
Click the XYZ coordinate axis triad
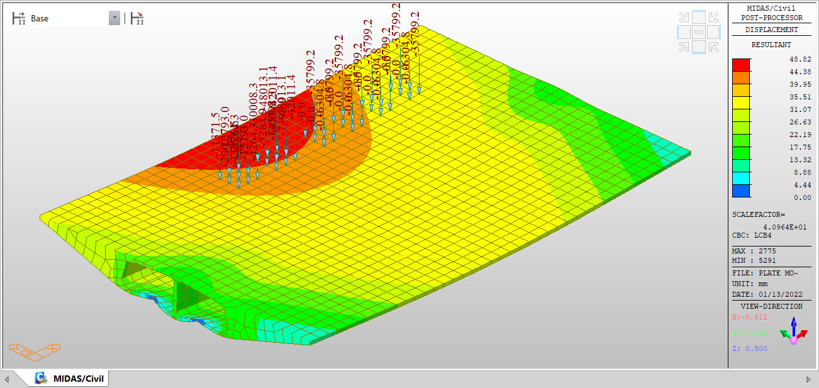point(793,330)
